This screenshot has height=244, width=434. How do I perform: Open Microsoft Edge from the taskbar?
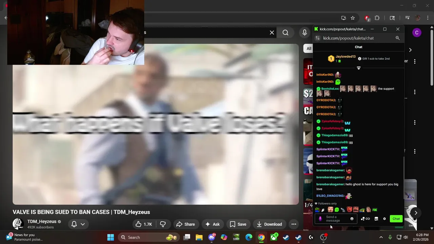(x=249, y=237)
